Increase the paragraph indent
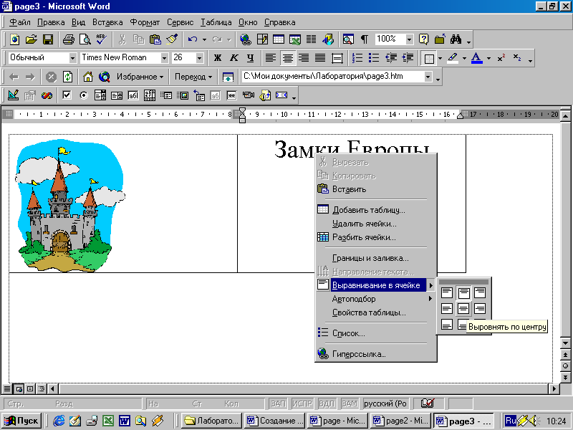Screen dimensions: 573x430 (x=408, y=58)
